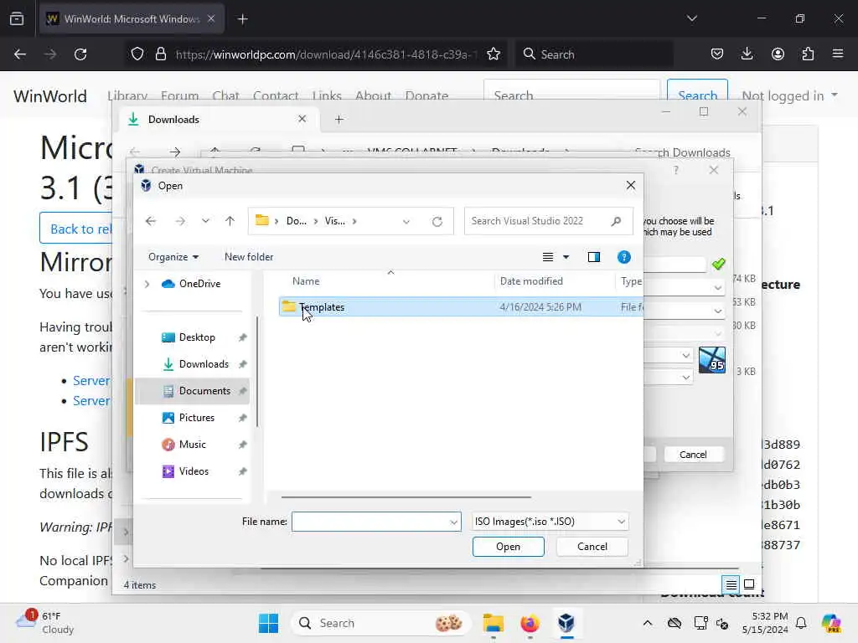Go up one folder level in Open dialog
The width and height of the screenshot is (858, 643).
pyautogui.click(x=230, y=221)
